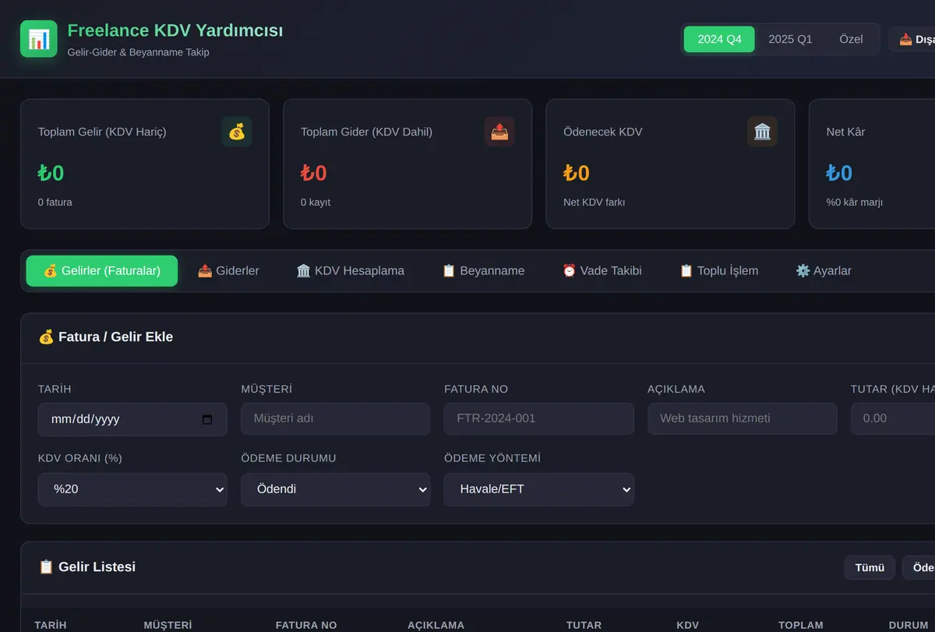
Task: Click the "0 kayıt" count text
Action: [316, 202]
